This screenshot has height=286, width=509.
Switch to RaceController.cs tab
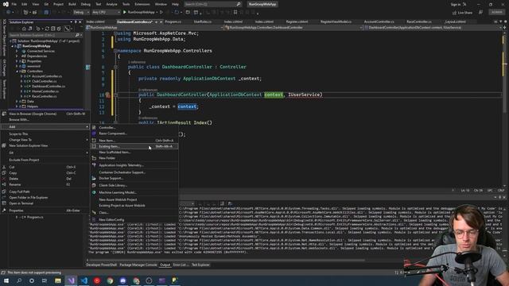419,21
